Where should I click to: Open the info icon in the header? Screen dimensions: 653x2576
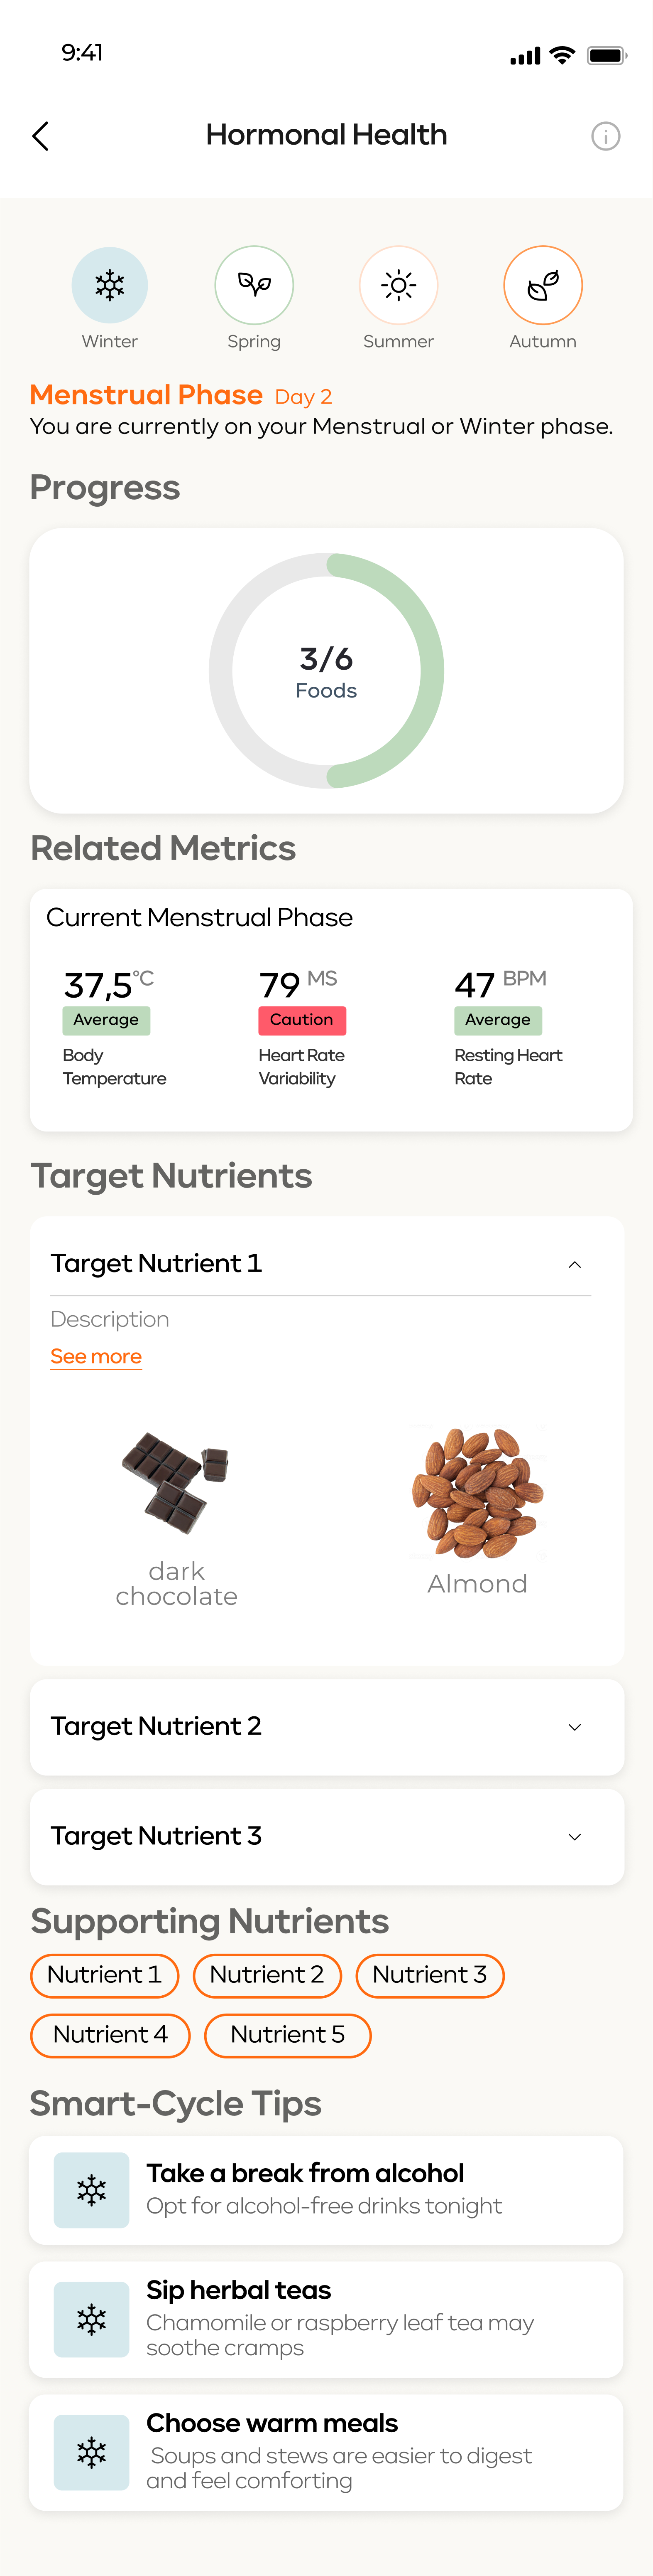605,136
